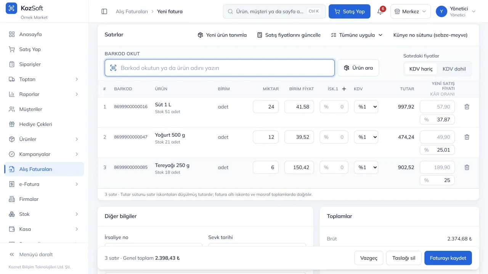Image resolution: width=488 pixels, height=274 pixels.
Task: Open KDV rate dropdown for Süt 1 L
Action: pos(366,107)
